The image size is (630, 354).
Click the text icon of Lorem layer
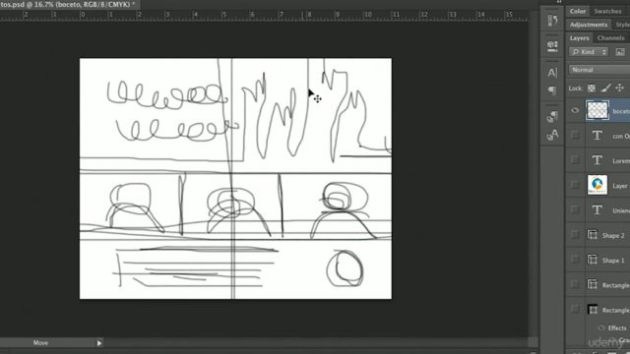pos(598,160)
